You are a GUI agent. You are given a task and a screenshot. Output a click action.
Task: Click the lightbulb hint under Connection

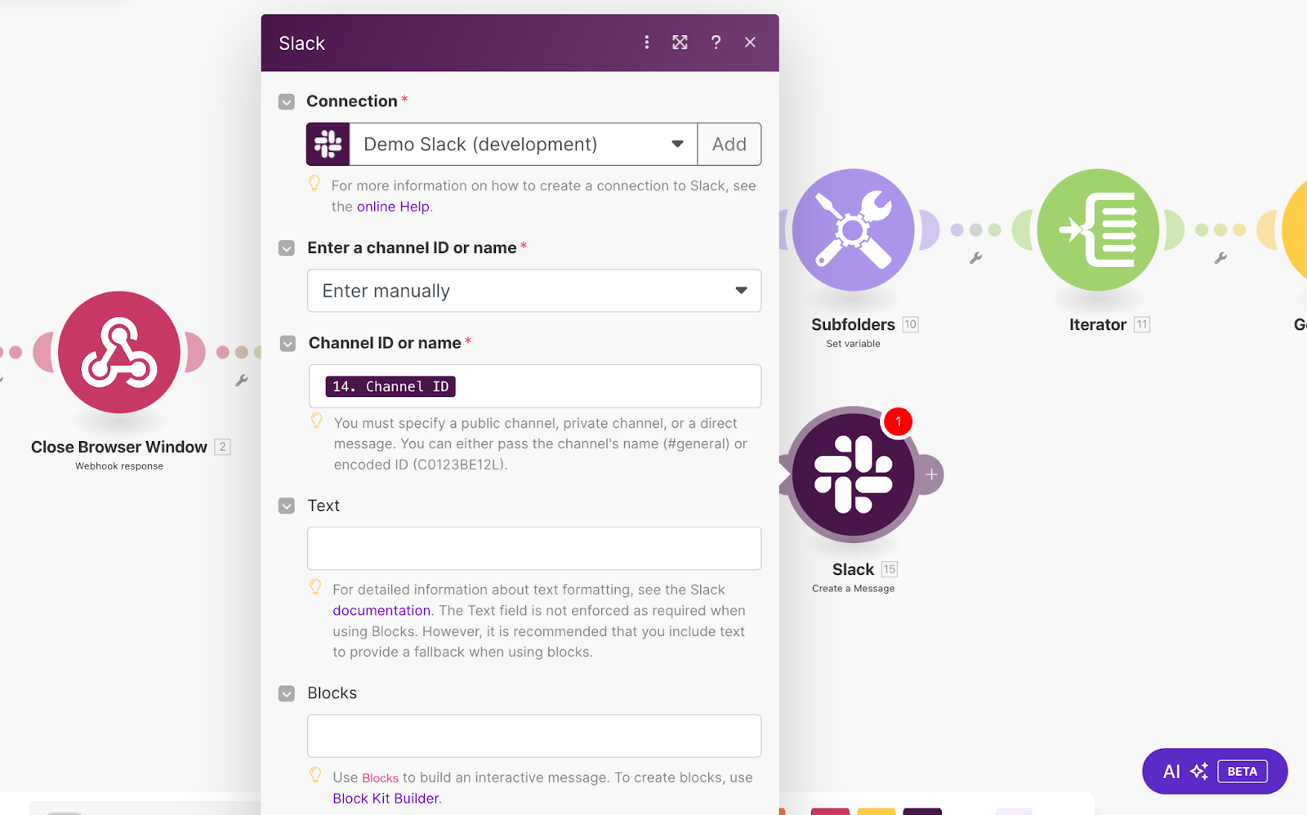coord(314,183)
